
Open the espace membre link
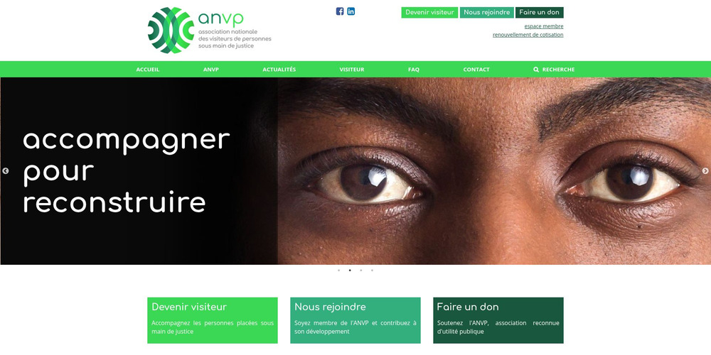pyautogui.click(x=544, y=26)
